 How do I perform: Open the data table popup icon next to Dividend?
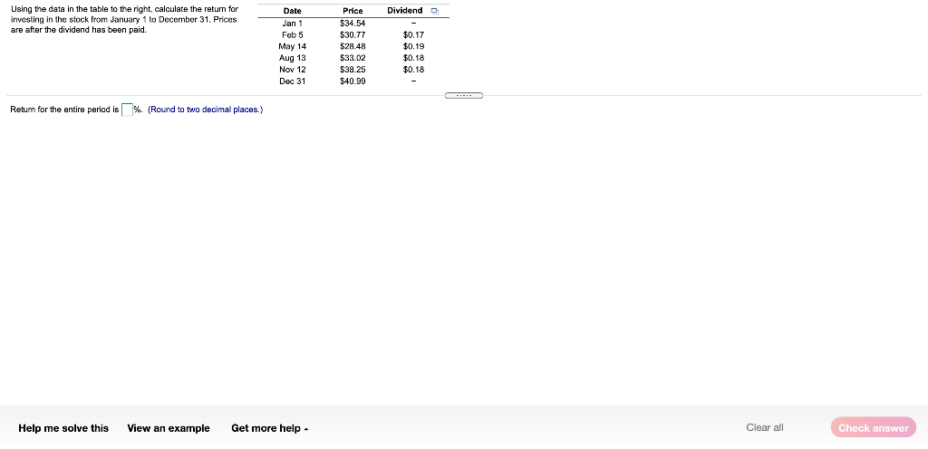[434, 11]
